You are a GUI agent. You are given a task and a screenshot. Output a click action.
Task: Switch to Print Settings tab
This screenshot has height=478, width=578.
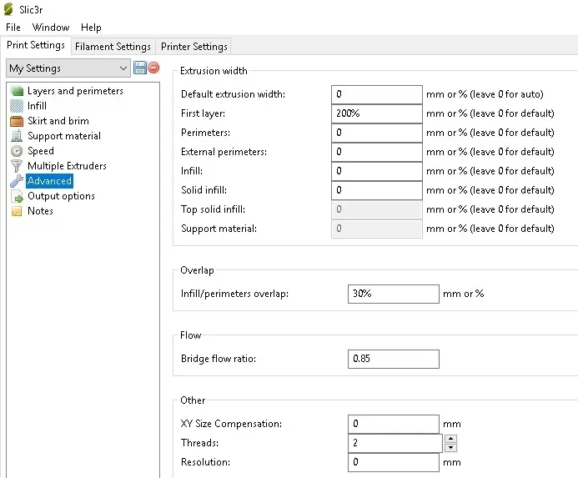pyautogui.click(x=36, y=45)
